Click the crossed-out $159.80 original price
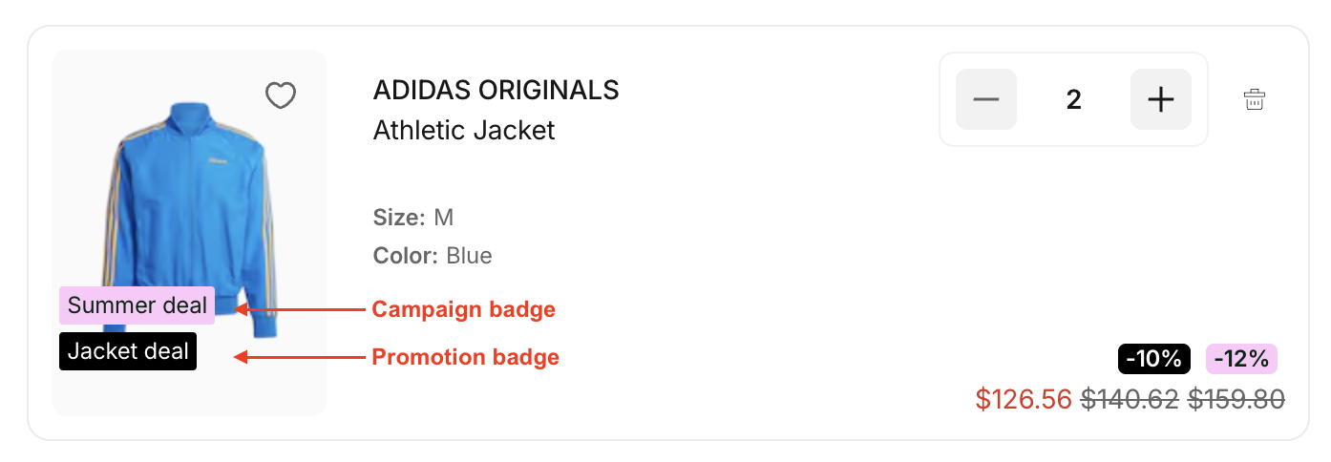The image size is (1331, 462). (1236, 399)
